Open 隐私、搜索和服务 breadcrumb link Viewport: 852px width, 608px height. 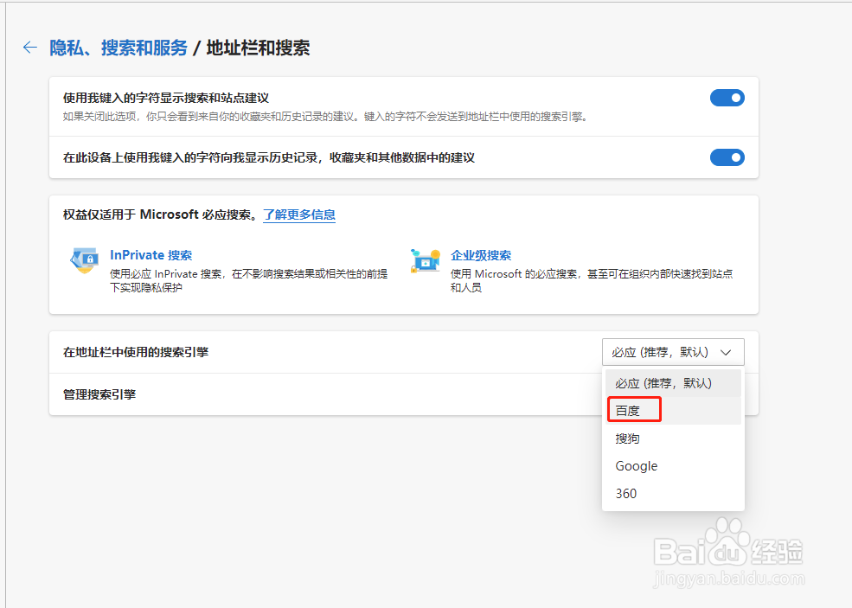click(119, 48)
